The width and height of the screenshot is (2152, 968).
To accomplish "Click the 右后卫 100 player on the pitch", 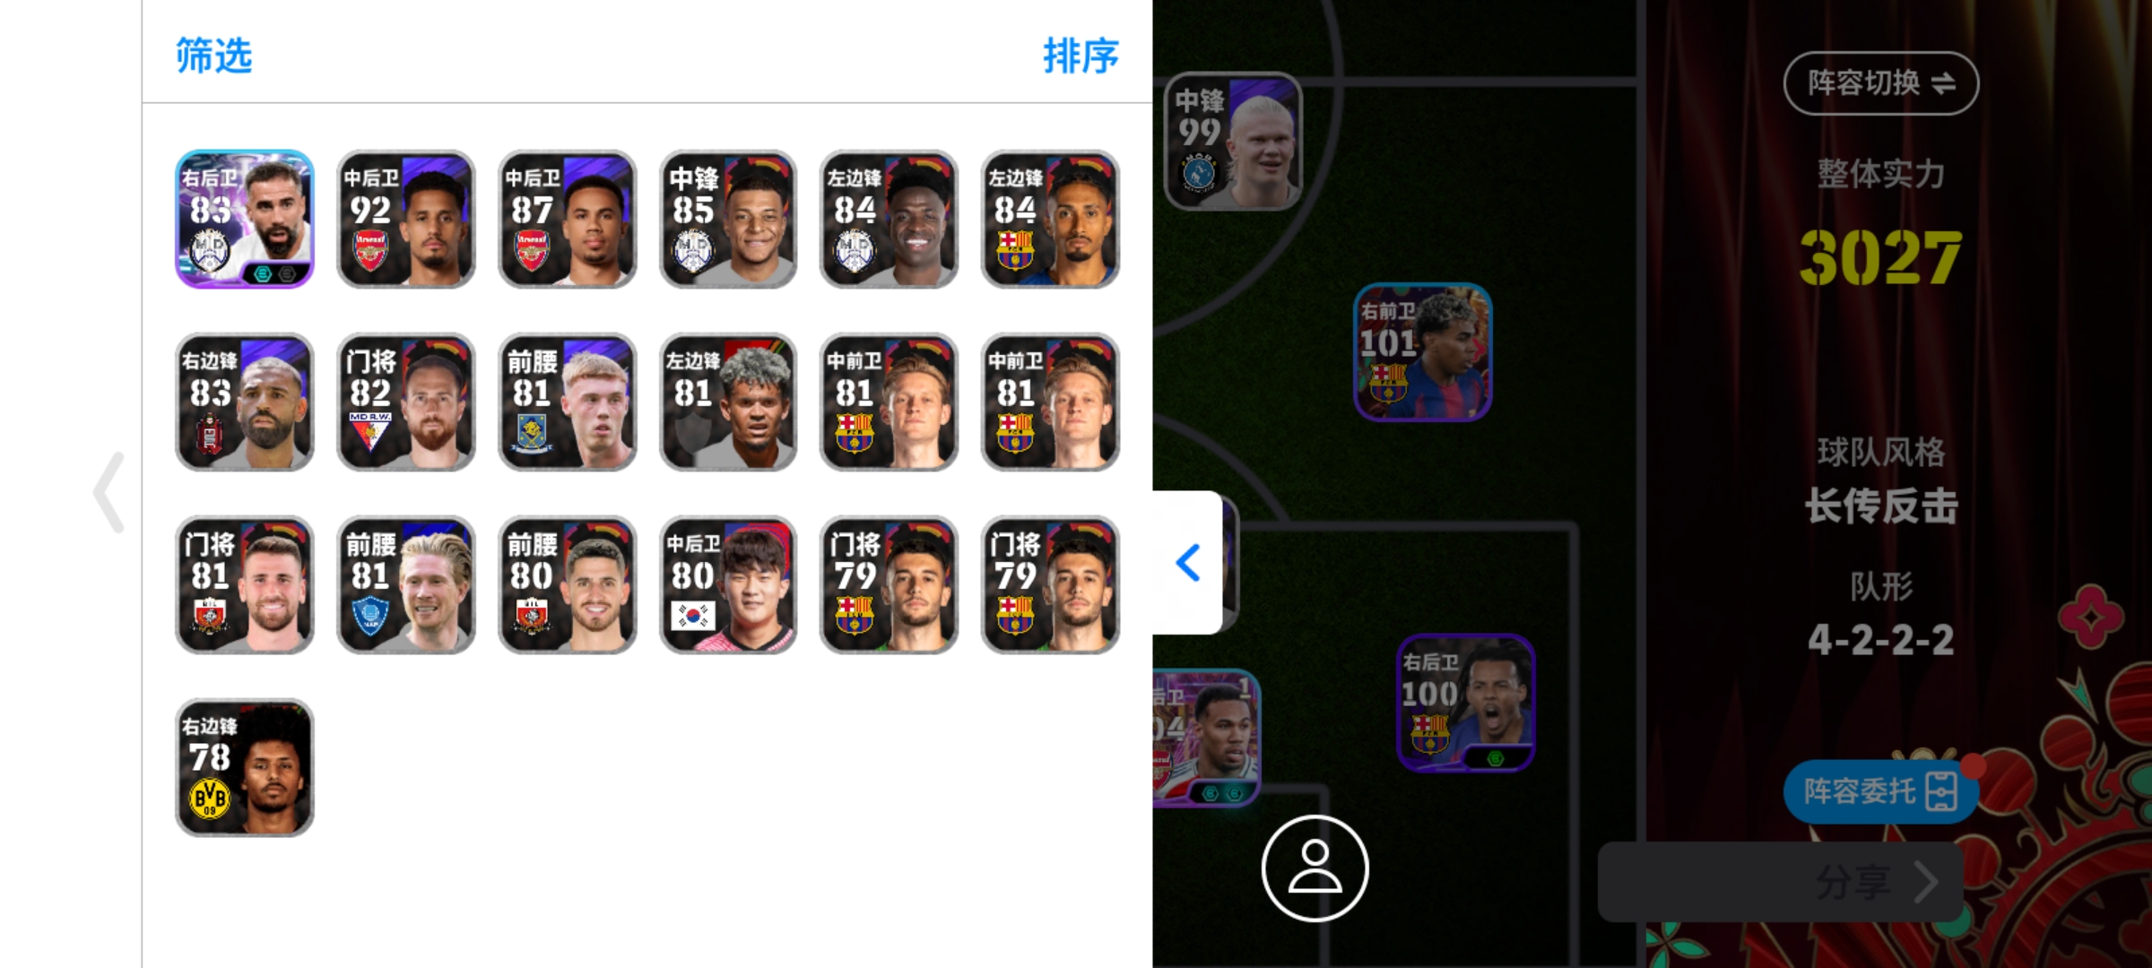I will click(1466, 703).
